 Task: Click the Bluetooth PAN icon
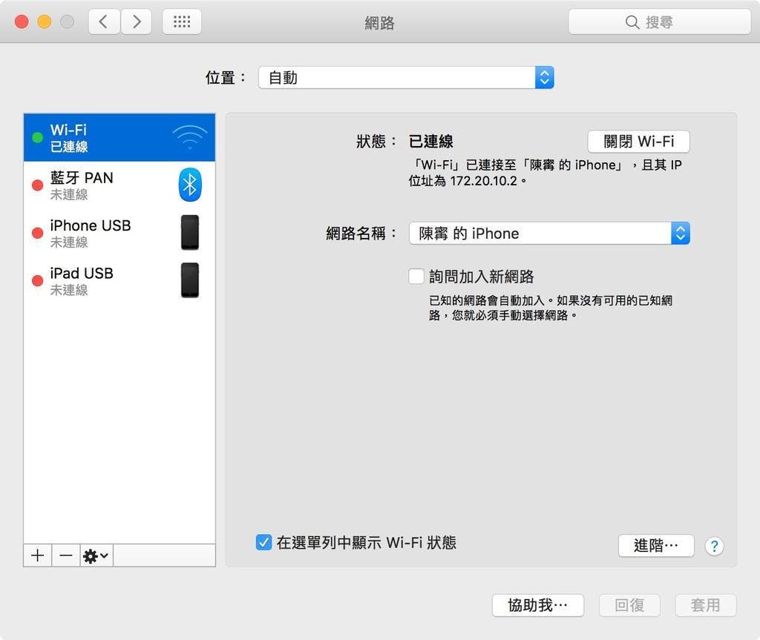[x=190, y=185]
